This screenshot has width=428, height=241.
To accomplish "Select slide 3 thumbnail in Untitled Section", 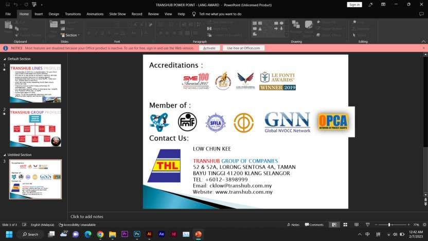I will pyautogui.click(x=35, y=179).
